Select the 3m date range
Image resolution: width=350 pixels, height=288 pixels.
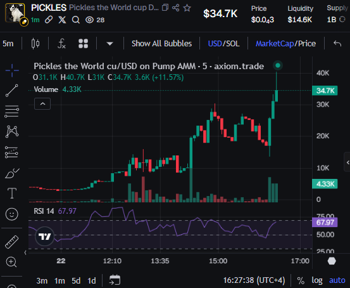[x=42, y=280]
